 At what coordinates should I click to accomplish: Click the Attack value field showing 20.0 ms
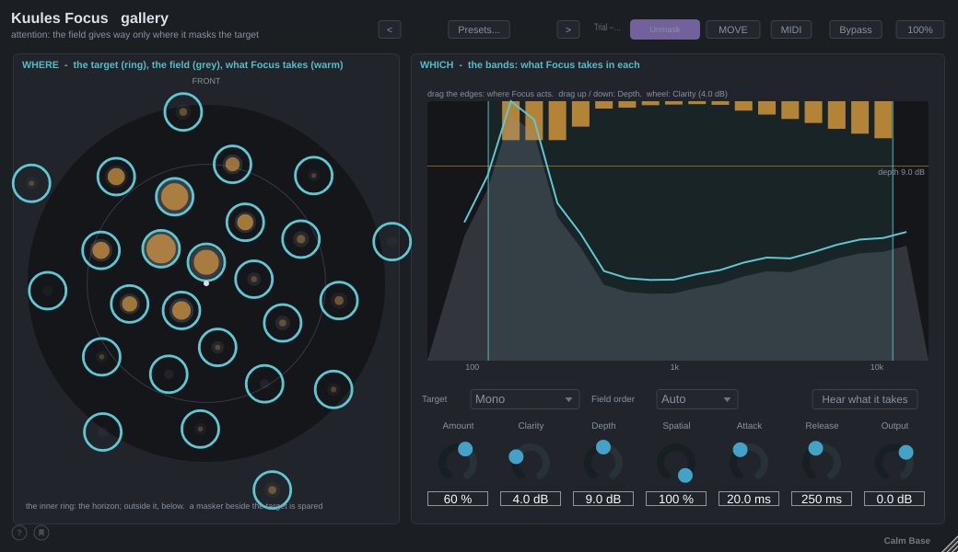[x=748, y=499]
